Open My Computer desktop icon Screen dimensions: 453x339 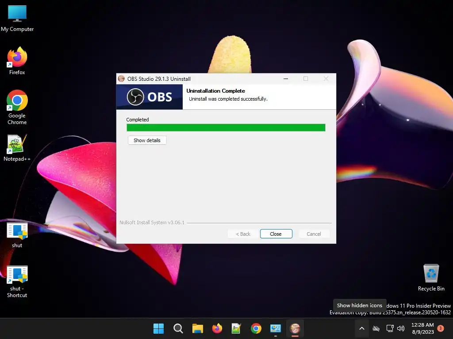coord(17,18)
